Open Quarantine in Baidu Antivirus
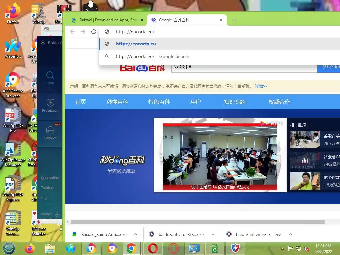The width and height of the screenshot is (340, 255). (50, 178)
